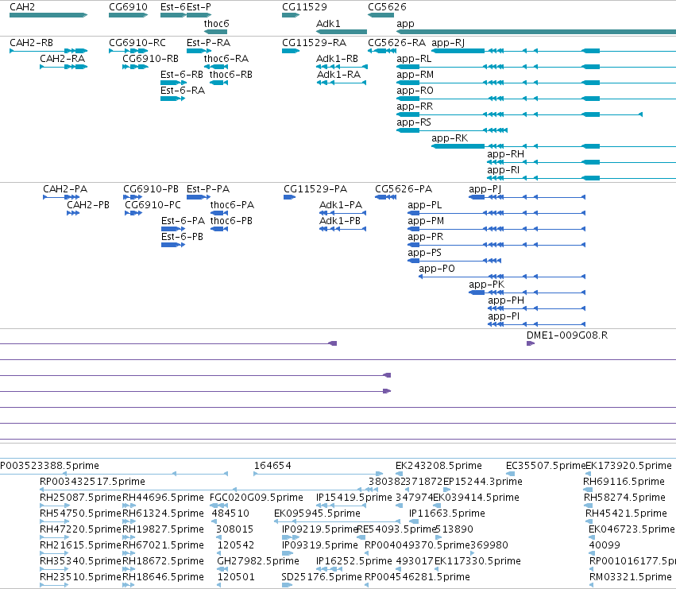Click the Est-6-RA transcript label
The width and height of the screenshot is (676, 589).
click(x=183, y=91)
